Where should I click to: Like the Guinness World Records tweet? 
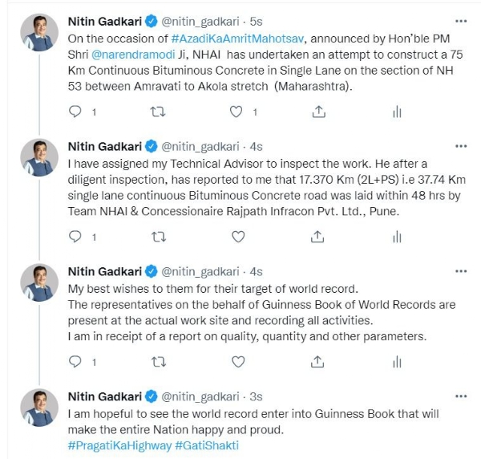coord(236,362)
